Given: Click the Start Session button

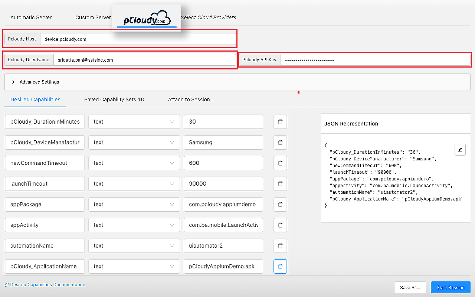Looking at the screenshot, I should [451, 288].
